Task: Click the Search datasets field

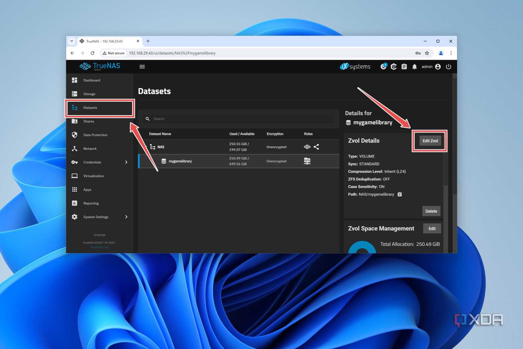Action: click(238, 119)
